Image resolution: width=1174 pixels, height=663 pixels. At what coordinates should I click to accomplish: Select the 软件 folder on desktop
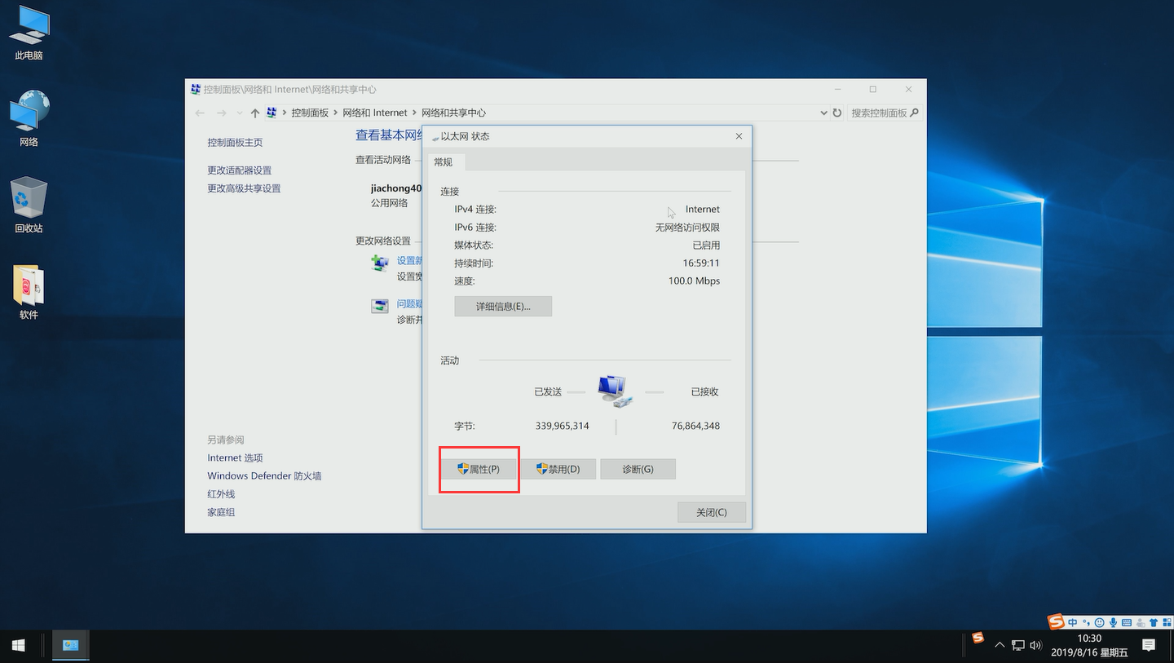29,292
